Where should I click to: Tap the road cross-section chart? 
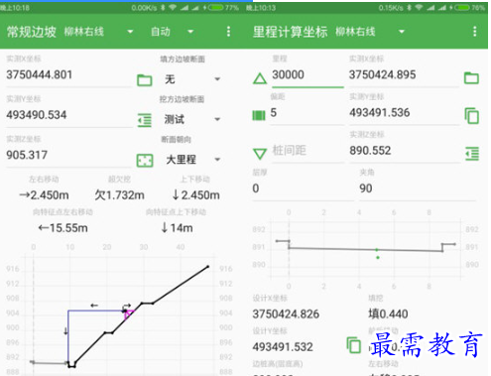click(x=365, y=249)
